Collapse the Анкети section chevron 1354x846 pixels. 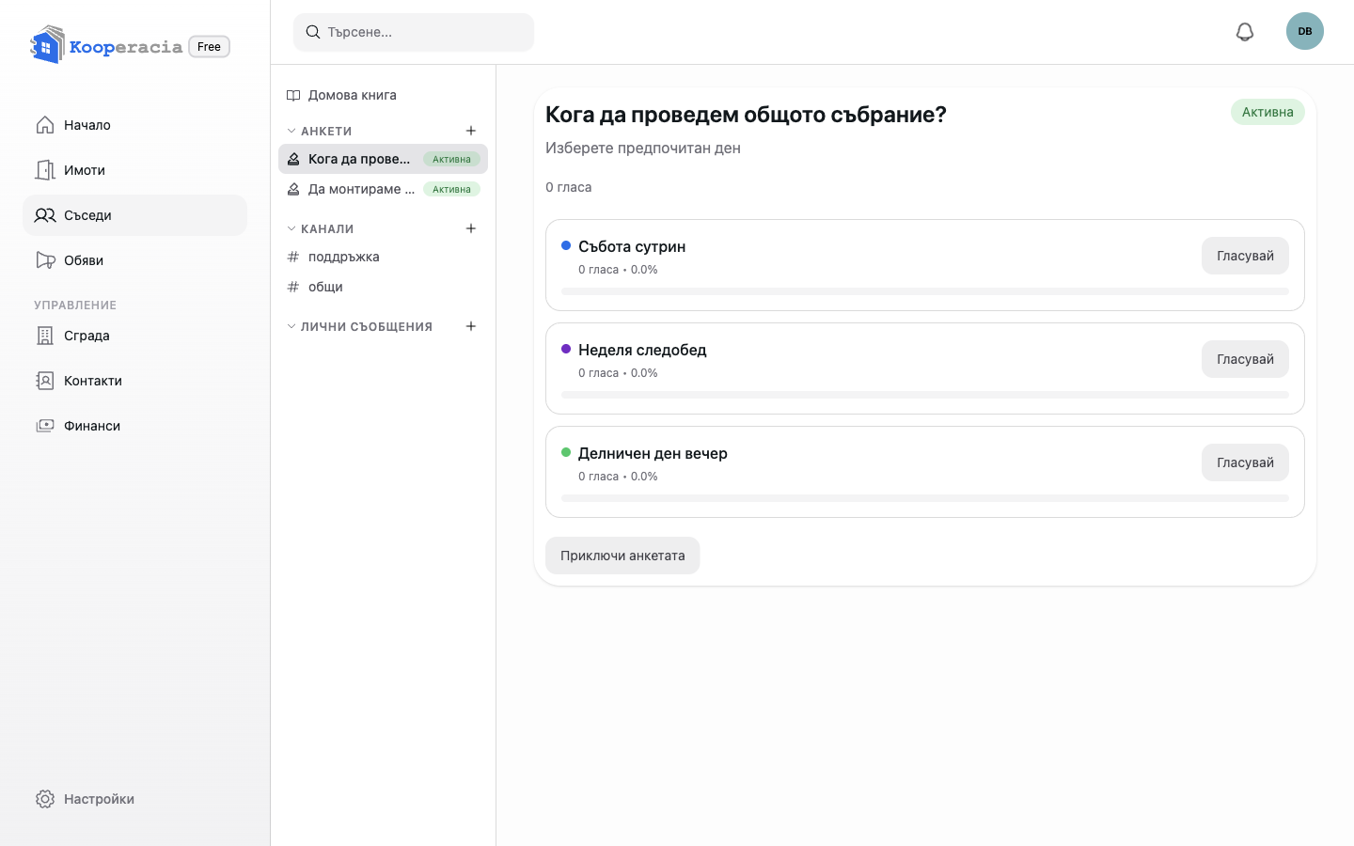291,131
